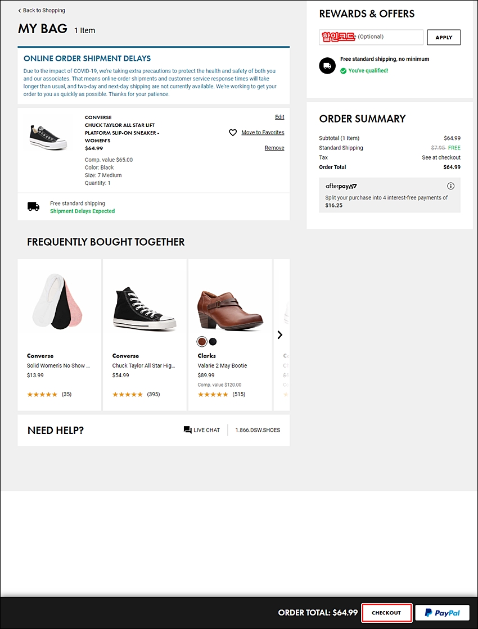
Task: Click the green qualified checkmark icon
Action: [x=343, y=71]
